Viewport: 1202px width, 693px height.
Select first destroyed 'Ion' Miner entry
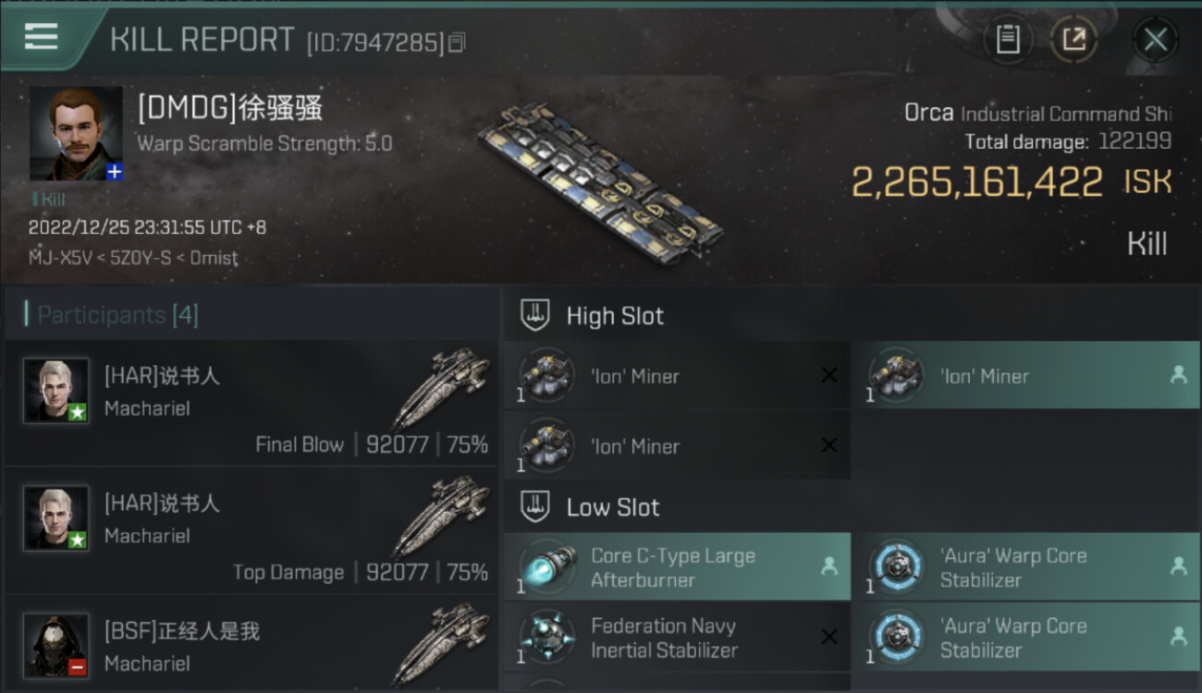point(677,375)
